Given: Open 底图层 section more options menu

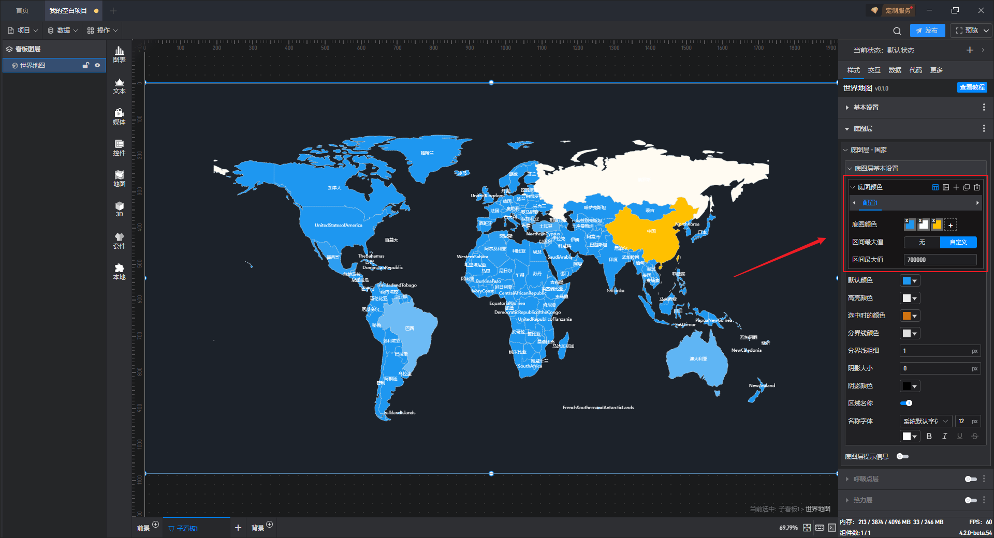Looking at the screenshot, I should (984, 128).
